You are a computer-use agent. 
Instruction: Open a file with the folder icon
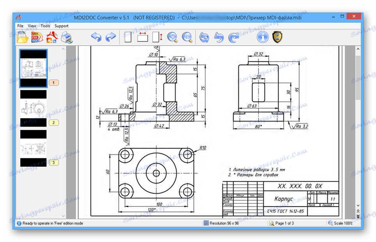[x=23, y=37]
